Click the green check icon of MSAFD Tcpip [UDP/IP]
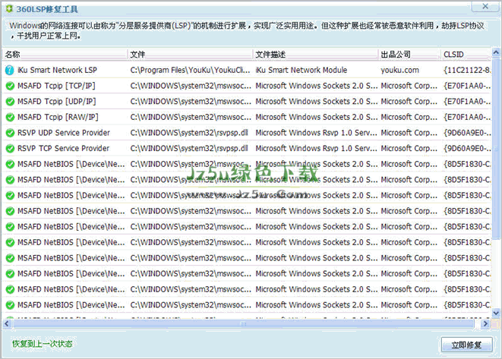Screen dimensions: 502x359 [10, 102]
